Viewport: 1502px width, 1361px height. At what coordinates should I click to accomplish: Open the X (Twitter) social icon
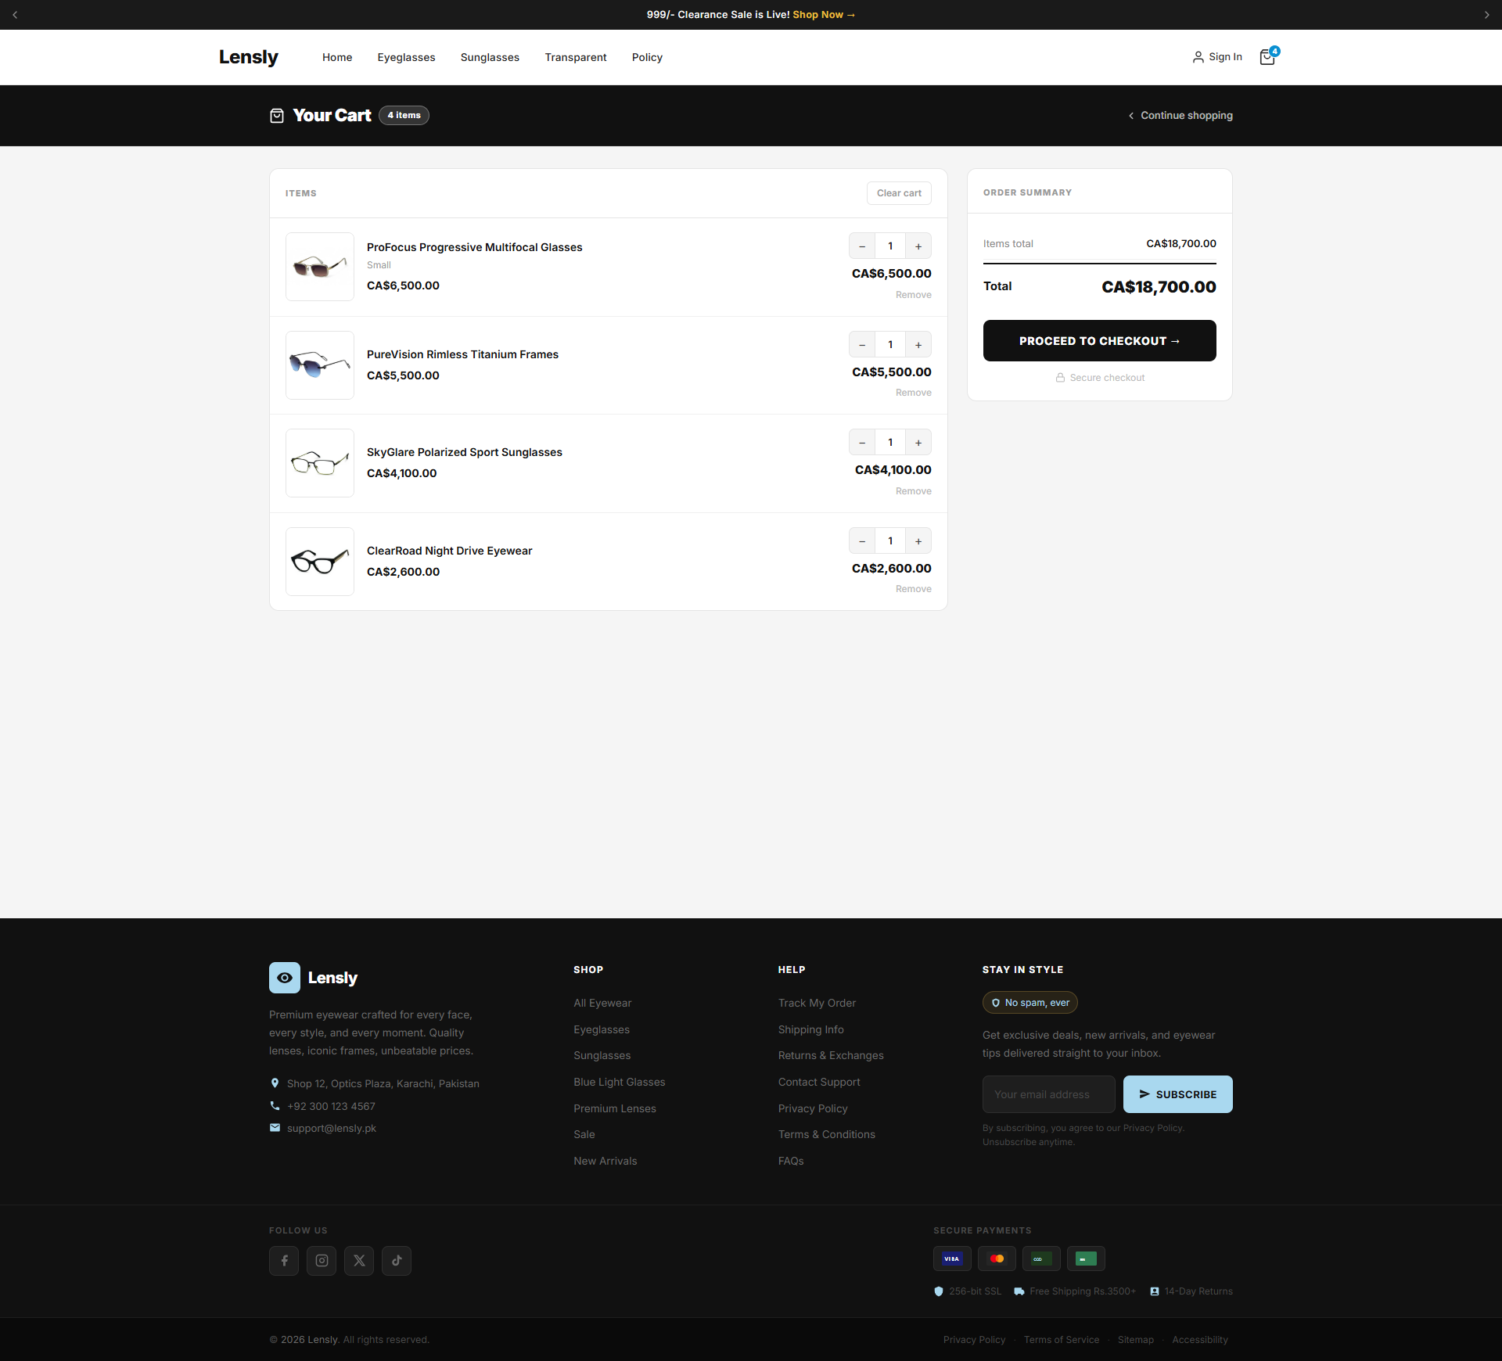[359, 1260]
